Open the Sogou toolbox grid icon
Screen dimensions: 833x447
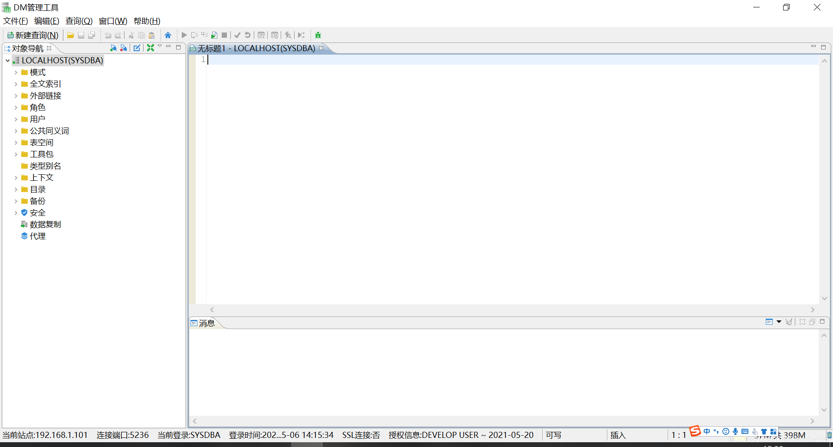[x=773, y=431]
